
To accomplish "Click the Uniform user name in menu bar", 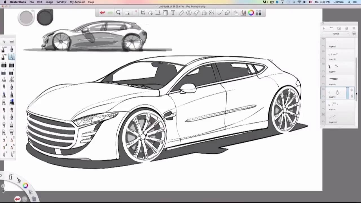I will [338, 2].
